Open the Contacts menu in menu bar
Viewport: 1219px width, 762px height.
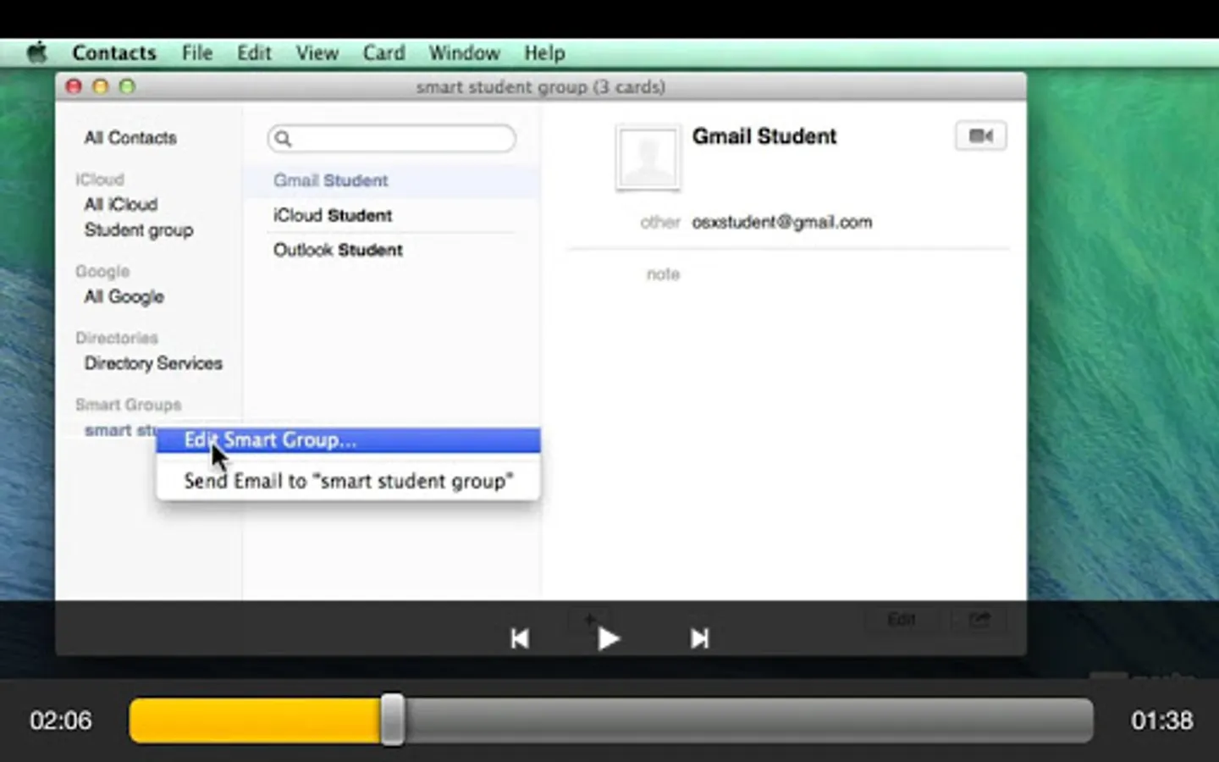coord(114,53)
